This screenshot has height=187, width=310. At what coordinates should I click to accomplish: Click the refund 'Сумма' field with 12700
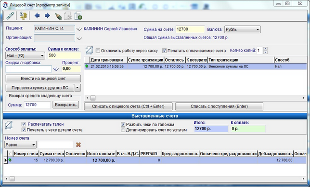pyautogui.click(x=37, y=105)
